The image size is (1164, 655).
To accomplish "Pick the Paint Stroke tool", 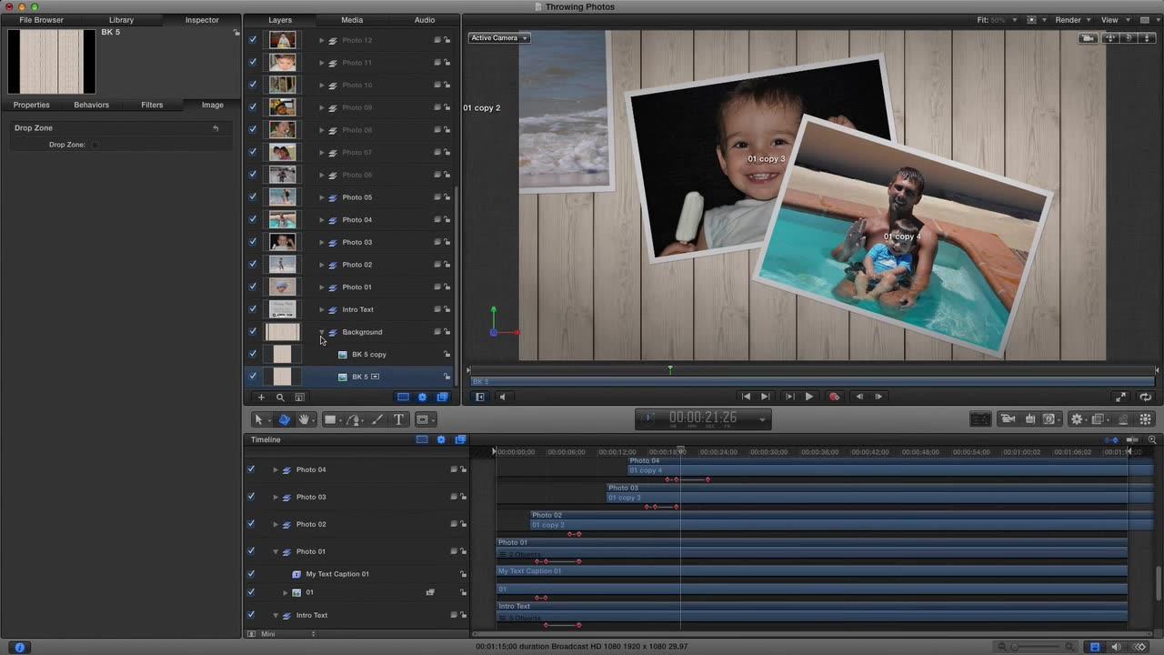I will [376, 418].
